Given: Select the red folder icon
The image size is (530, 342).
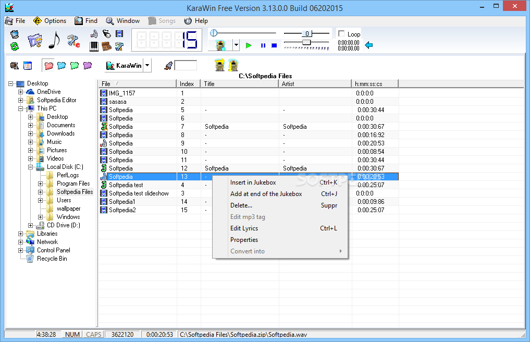Looking at the screenshot, I should (48, 66).
